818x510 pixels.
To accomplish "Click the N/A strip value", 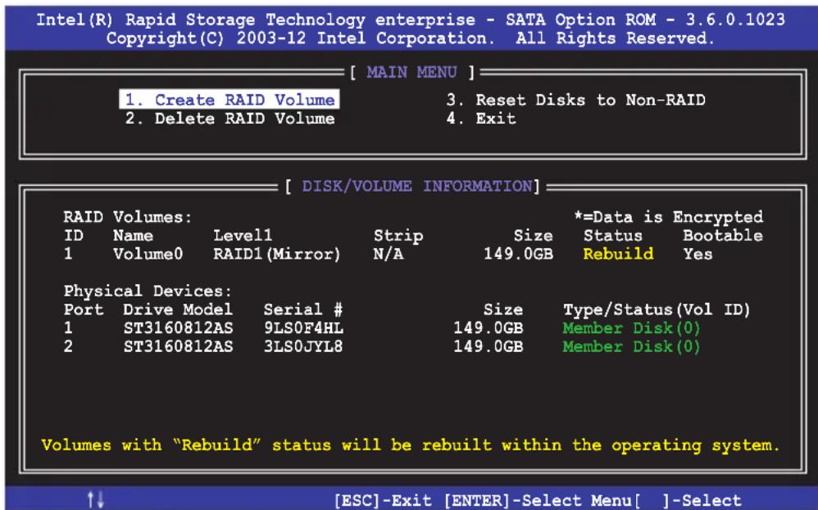I will (x=389, y=254).
